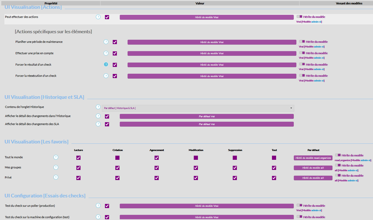Image resolution: width=373 pixels, height=220 pixels.
Task: Open the 'Par défaut [ Historique & SLA ]' dropdown
Action: tap(198, 108)
